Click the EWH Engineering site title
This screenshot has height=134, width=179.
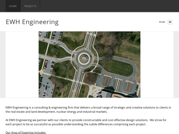pos(32,22)
